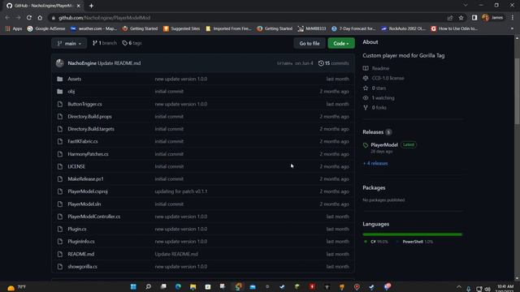The width and height of the screenshot is (520, 292).
Task: Open Google AdSense bookmark
Action: click(46, 29)
